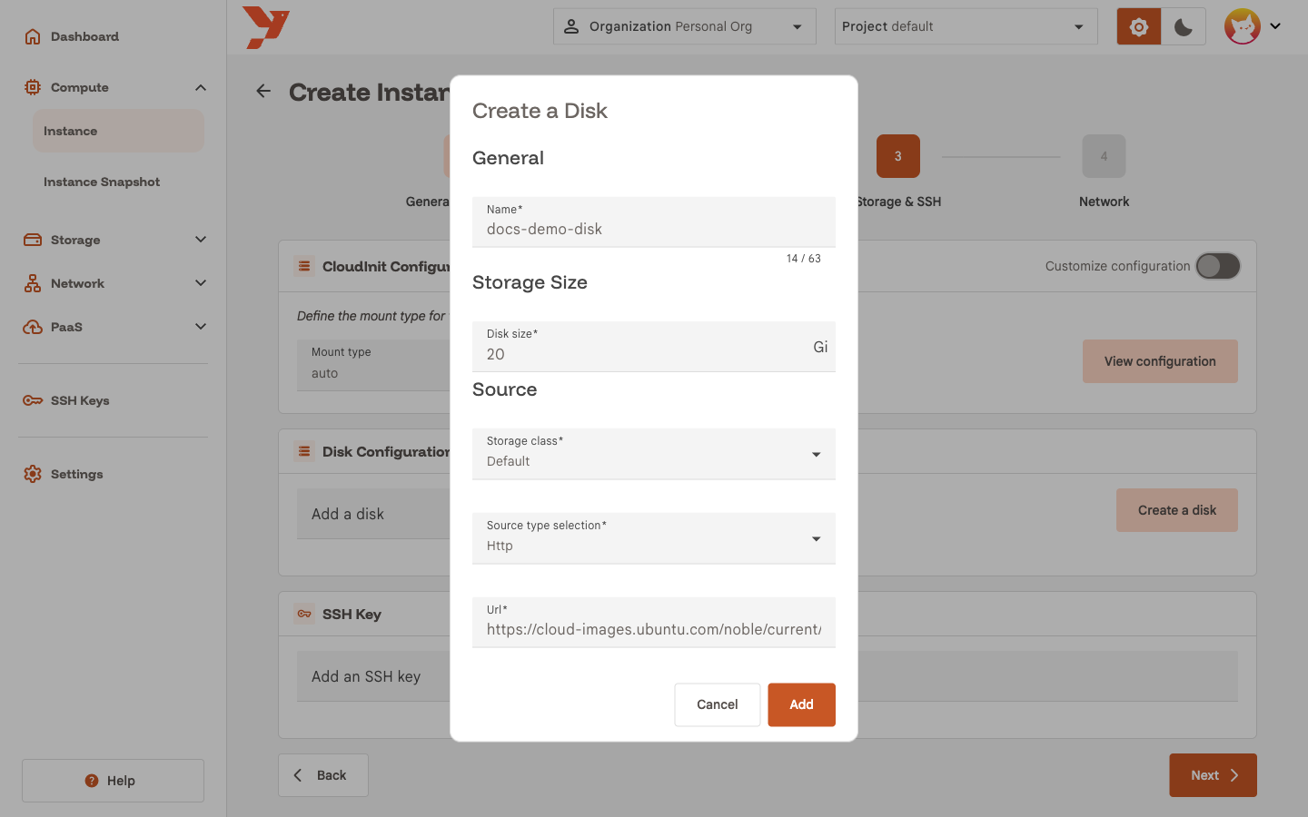
Task: Click the Back button
Action: pos(323,775)
